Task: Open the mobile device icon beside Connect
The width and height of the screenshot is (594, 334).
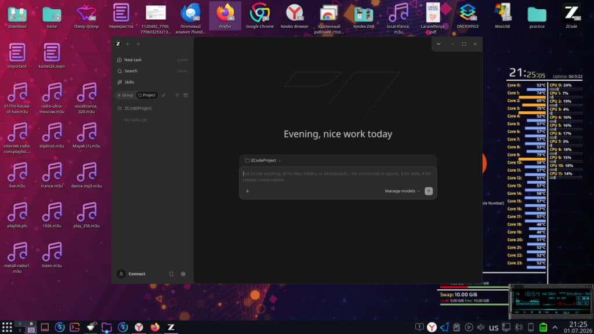Action: coord(171,274)
